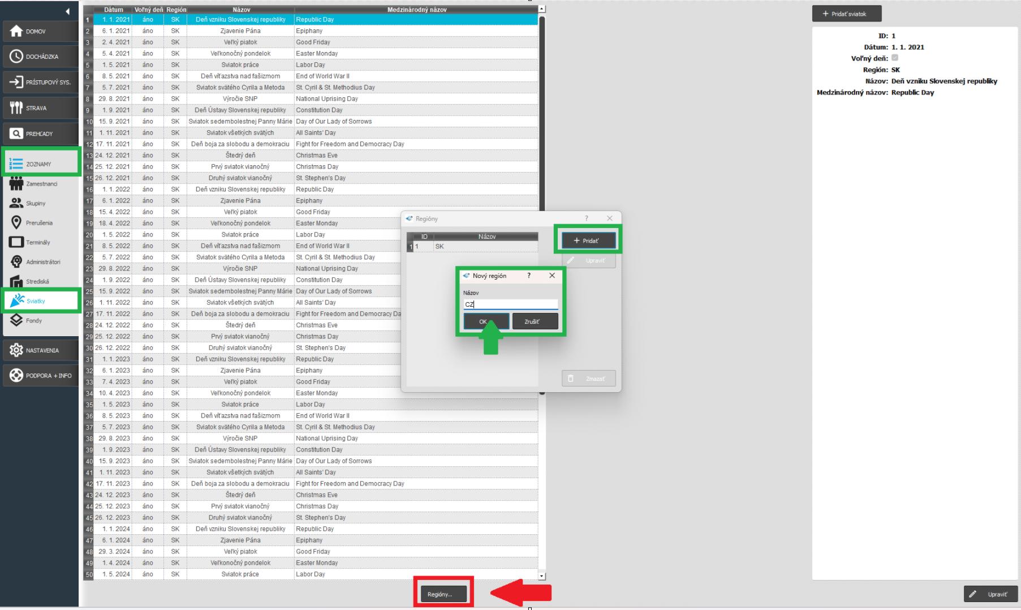
Task: Expand the Zoznamy menu
Action: pos(40,164)
